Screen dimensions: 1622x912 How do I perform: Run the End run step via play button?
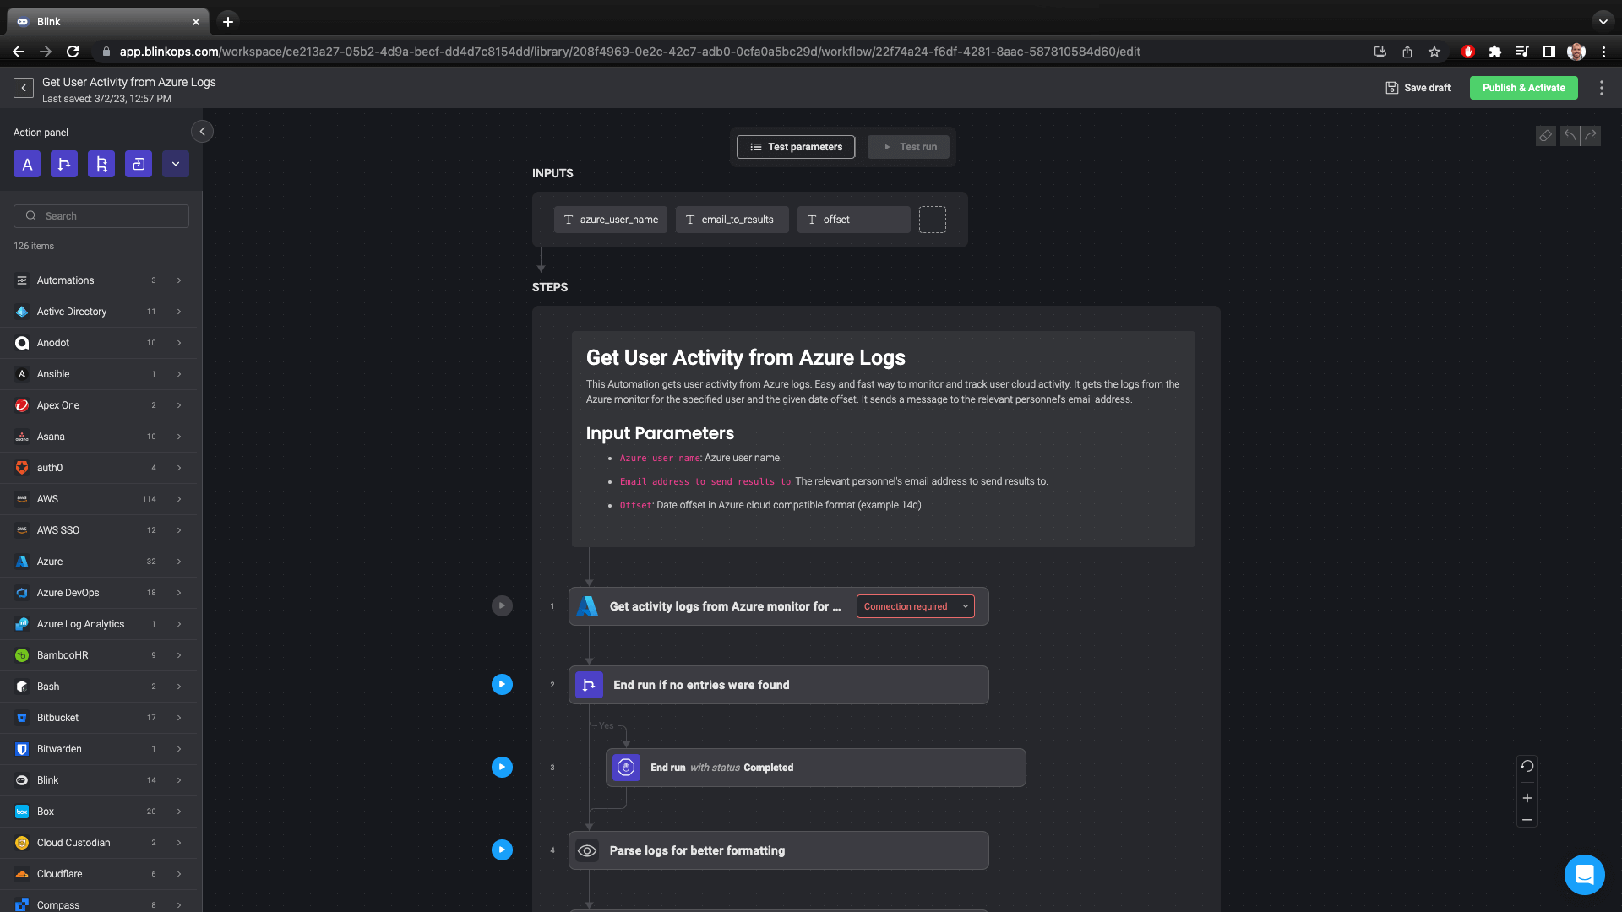point(502,767)
